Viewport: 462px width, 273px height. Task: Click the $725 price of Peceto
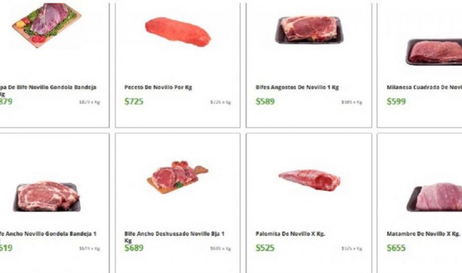coord(134,102)
